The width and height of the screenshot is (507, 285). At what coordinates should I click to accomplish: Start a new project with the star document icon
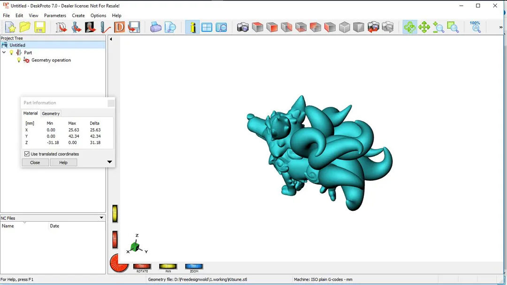tap(11, 27)
